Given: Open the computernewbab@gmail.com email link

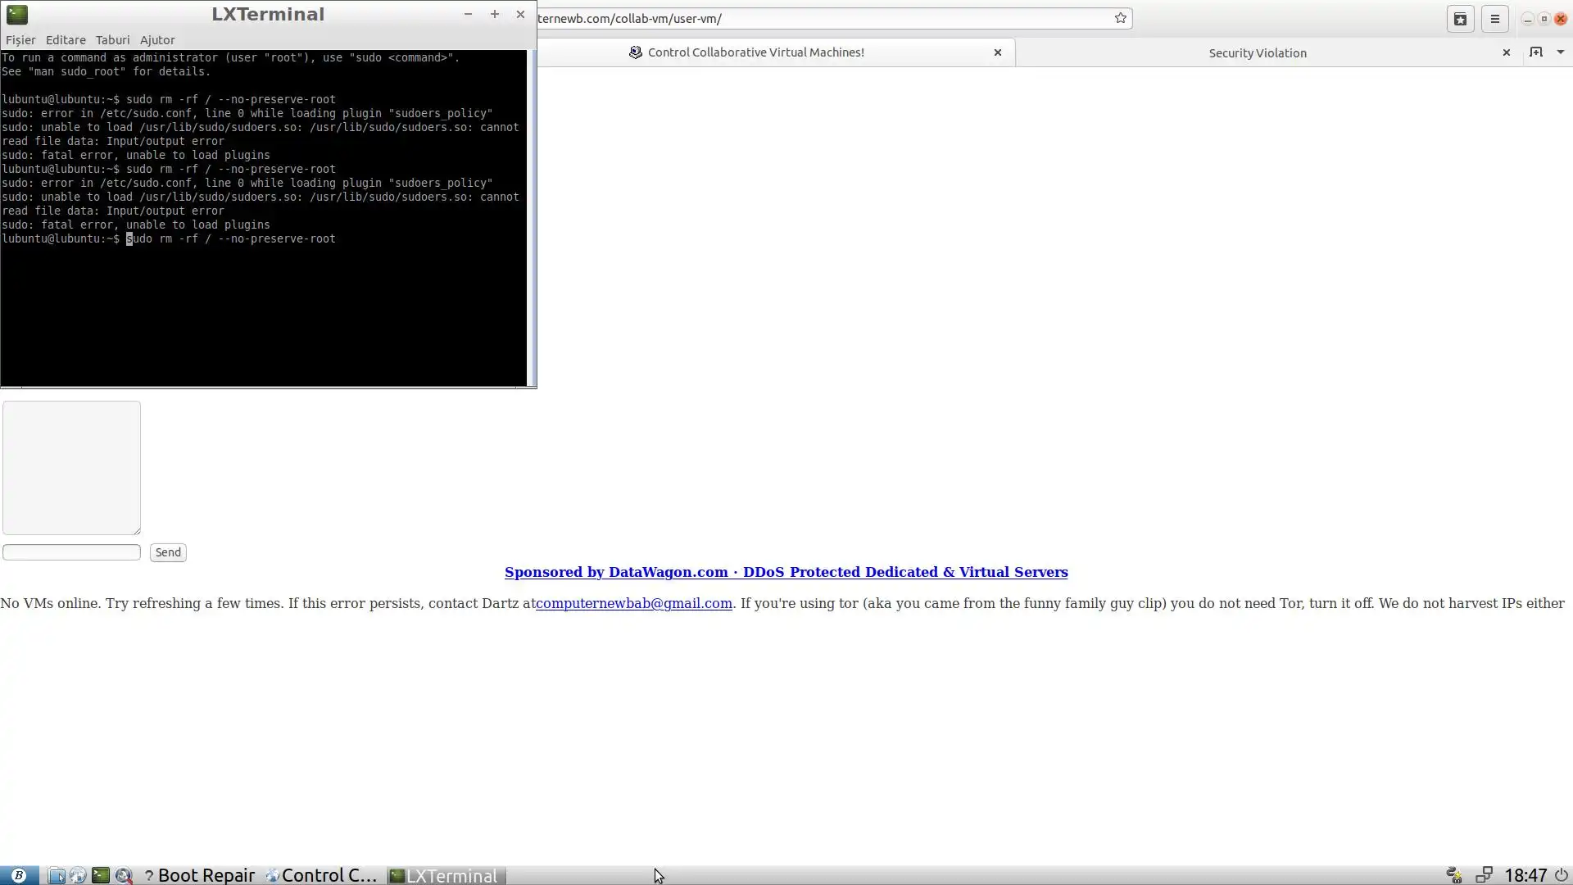Looking at the screenshot, I should click(x=633, y=603).
